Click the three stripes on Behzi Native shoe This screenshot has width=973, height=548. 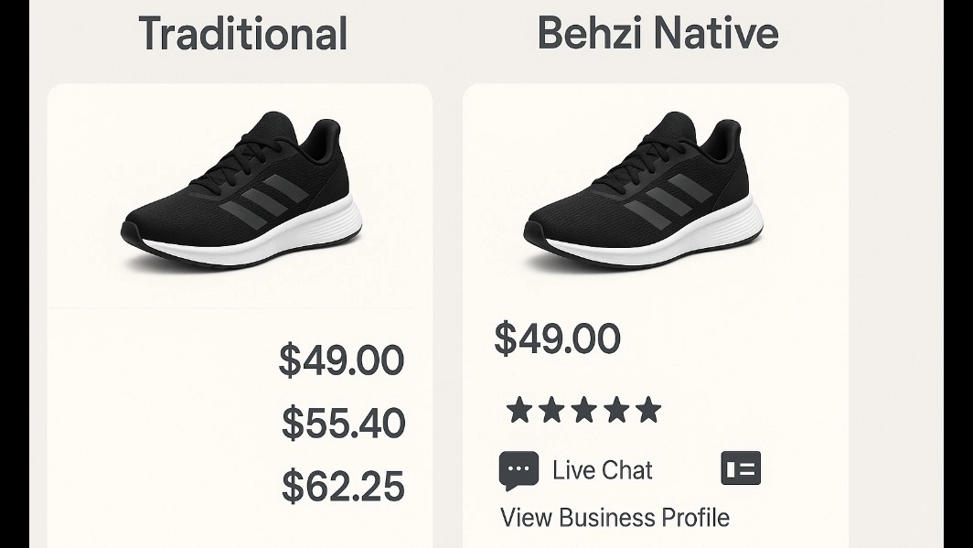pos(667,201)
